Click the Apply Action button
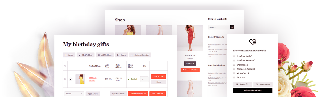Screen dimensions: 332x97 93,94
